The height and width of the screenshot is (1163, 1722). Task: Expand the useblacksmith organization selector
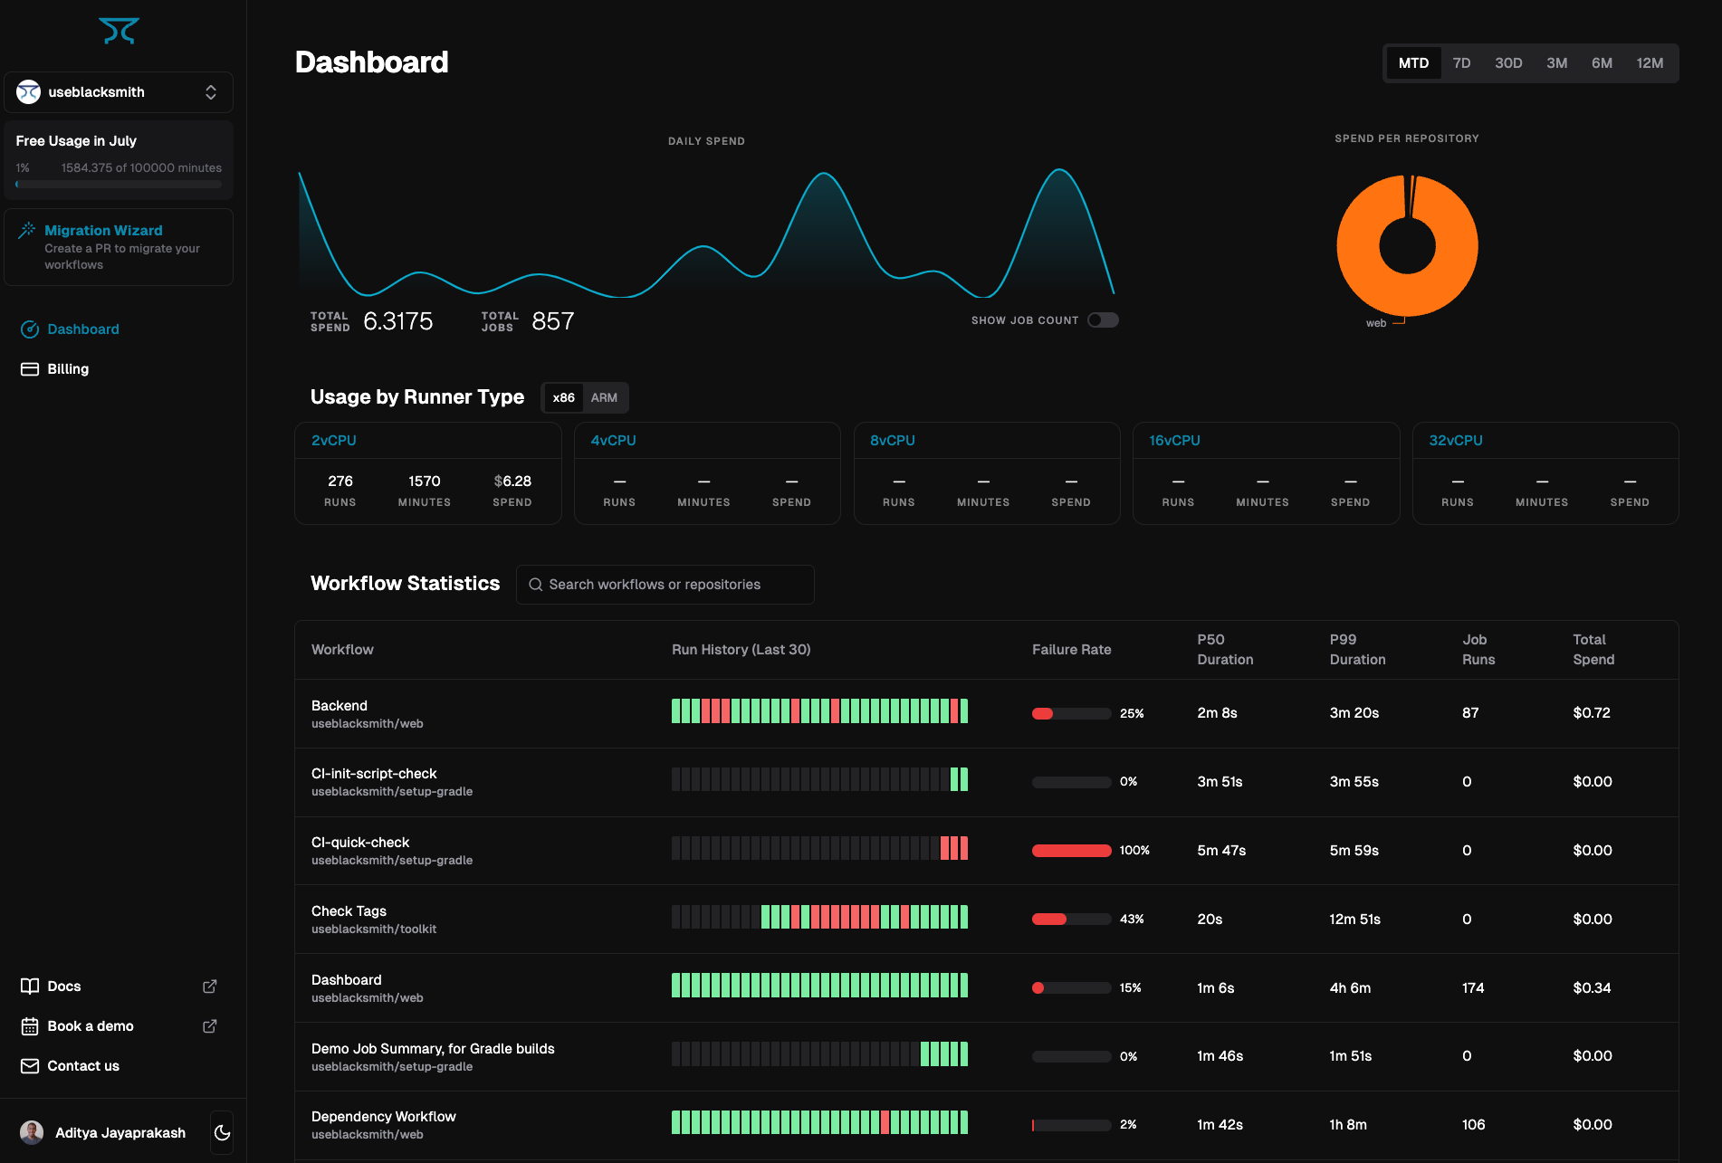click(119, 92)
